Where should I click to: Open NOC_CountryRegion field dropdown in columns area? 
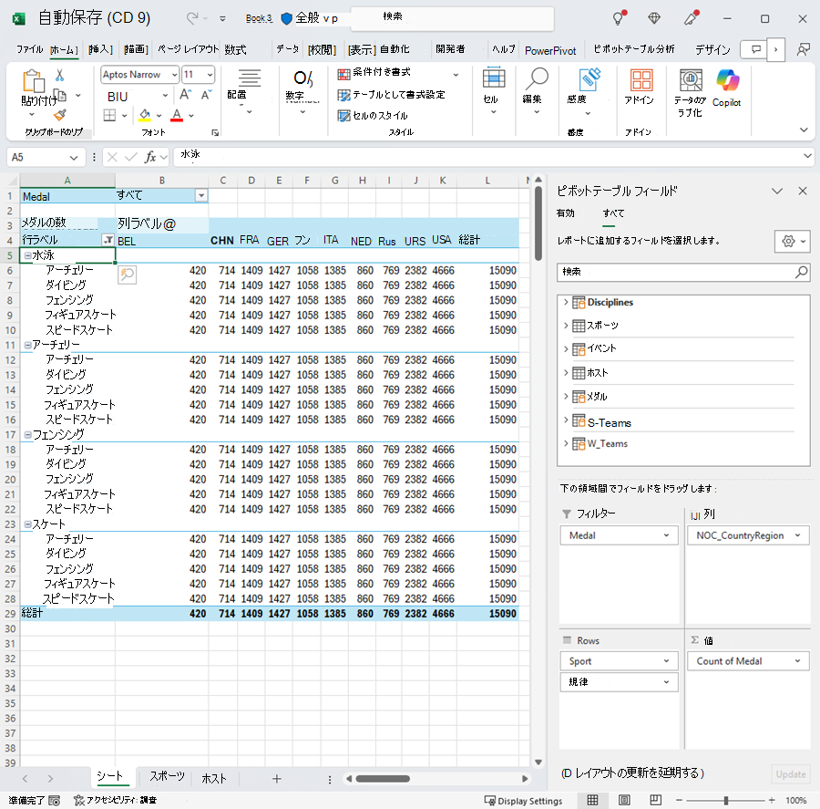tap(797, 535)
